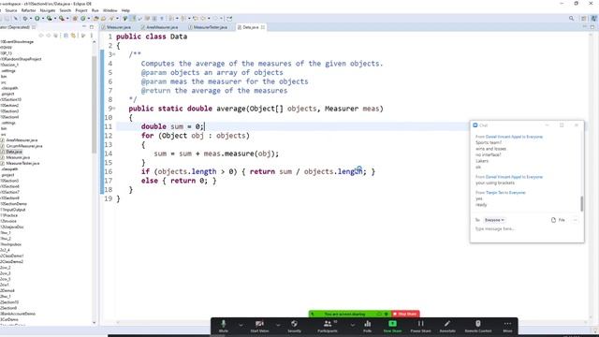The image size is (599, 337).
Task: Open the Help menu
Action: tap(125, 10)
